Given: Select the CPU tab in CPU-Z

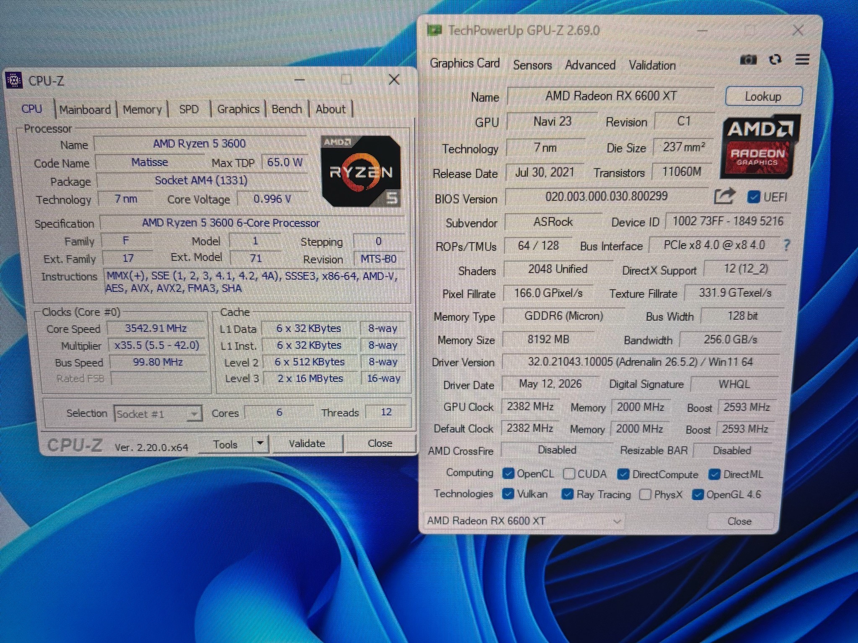Looking at the screenshot, I should 32,109.
